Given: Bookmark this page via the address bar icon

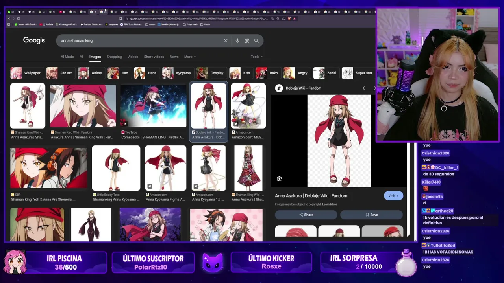Looking at the screenshot, I should pos(120,18).
